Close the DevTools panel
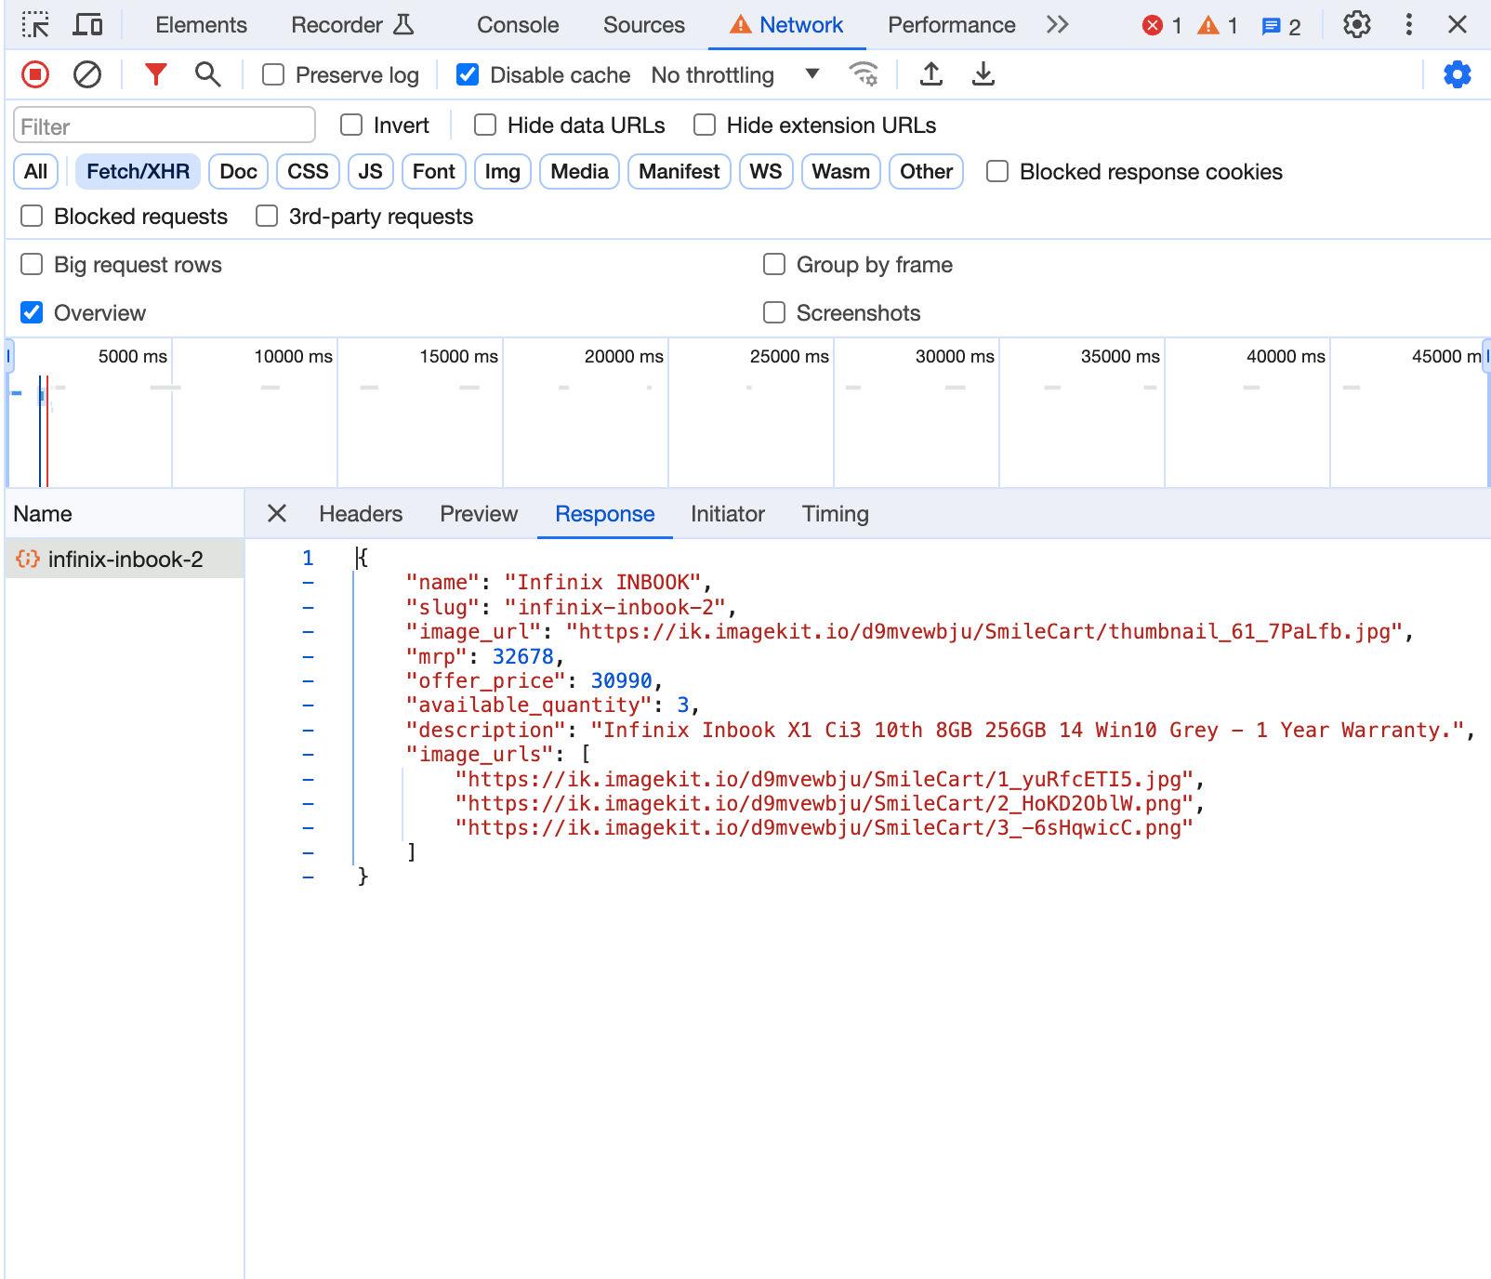The width and height of the screenshot is (1491, 1279). (x=1458, y=25)
